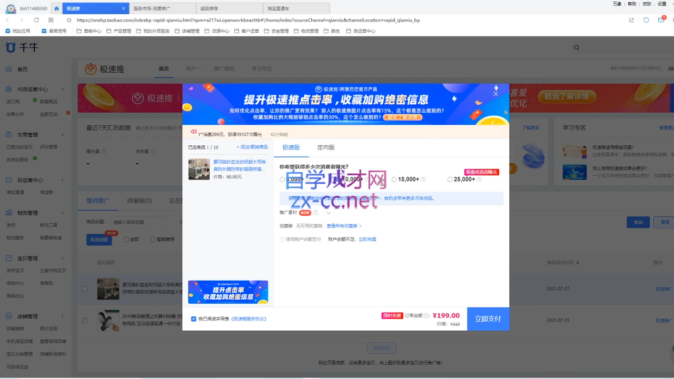Open the 服务市场-我要推广 browser tab

point(162,8)
